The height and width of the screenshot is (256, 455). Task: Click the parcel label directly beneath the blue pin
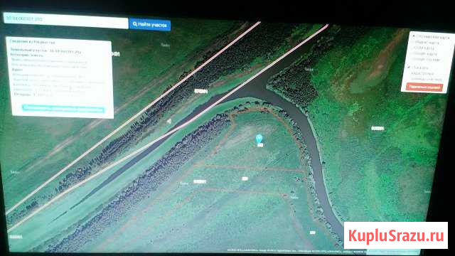point(260,144)
